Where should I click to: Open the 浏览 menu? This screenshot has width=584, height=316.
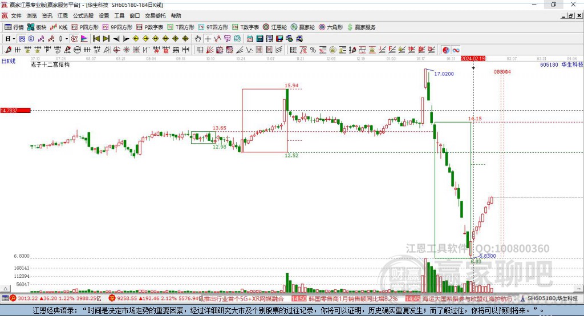click(x=32, y=15)
